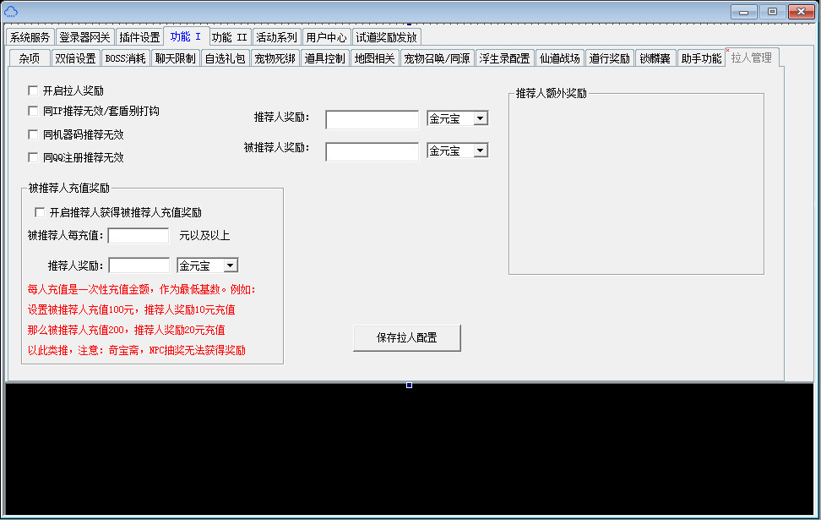Switch to the 助手功能 sub-tab
The image size is (821, 520).
coord(701,58)
